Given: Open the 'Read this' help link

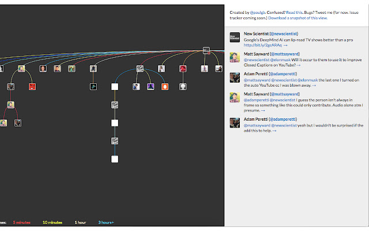Looking at the screenshot, I should pos(294,13).
